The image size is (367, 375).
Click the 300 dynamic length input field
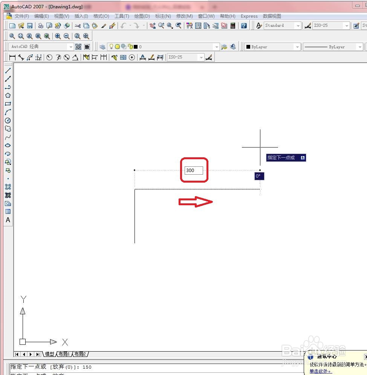pyautogui.click(x=194, y=170)
